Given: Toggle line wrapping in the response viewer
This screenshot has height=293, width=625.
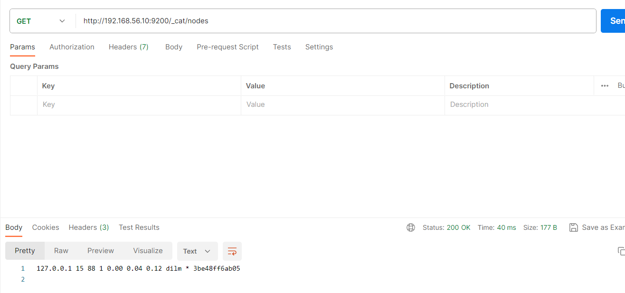Looking at the screenshot, I should tap(232, 251).
